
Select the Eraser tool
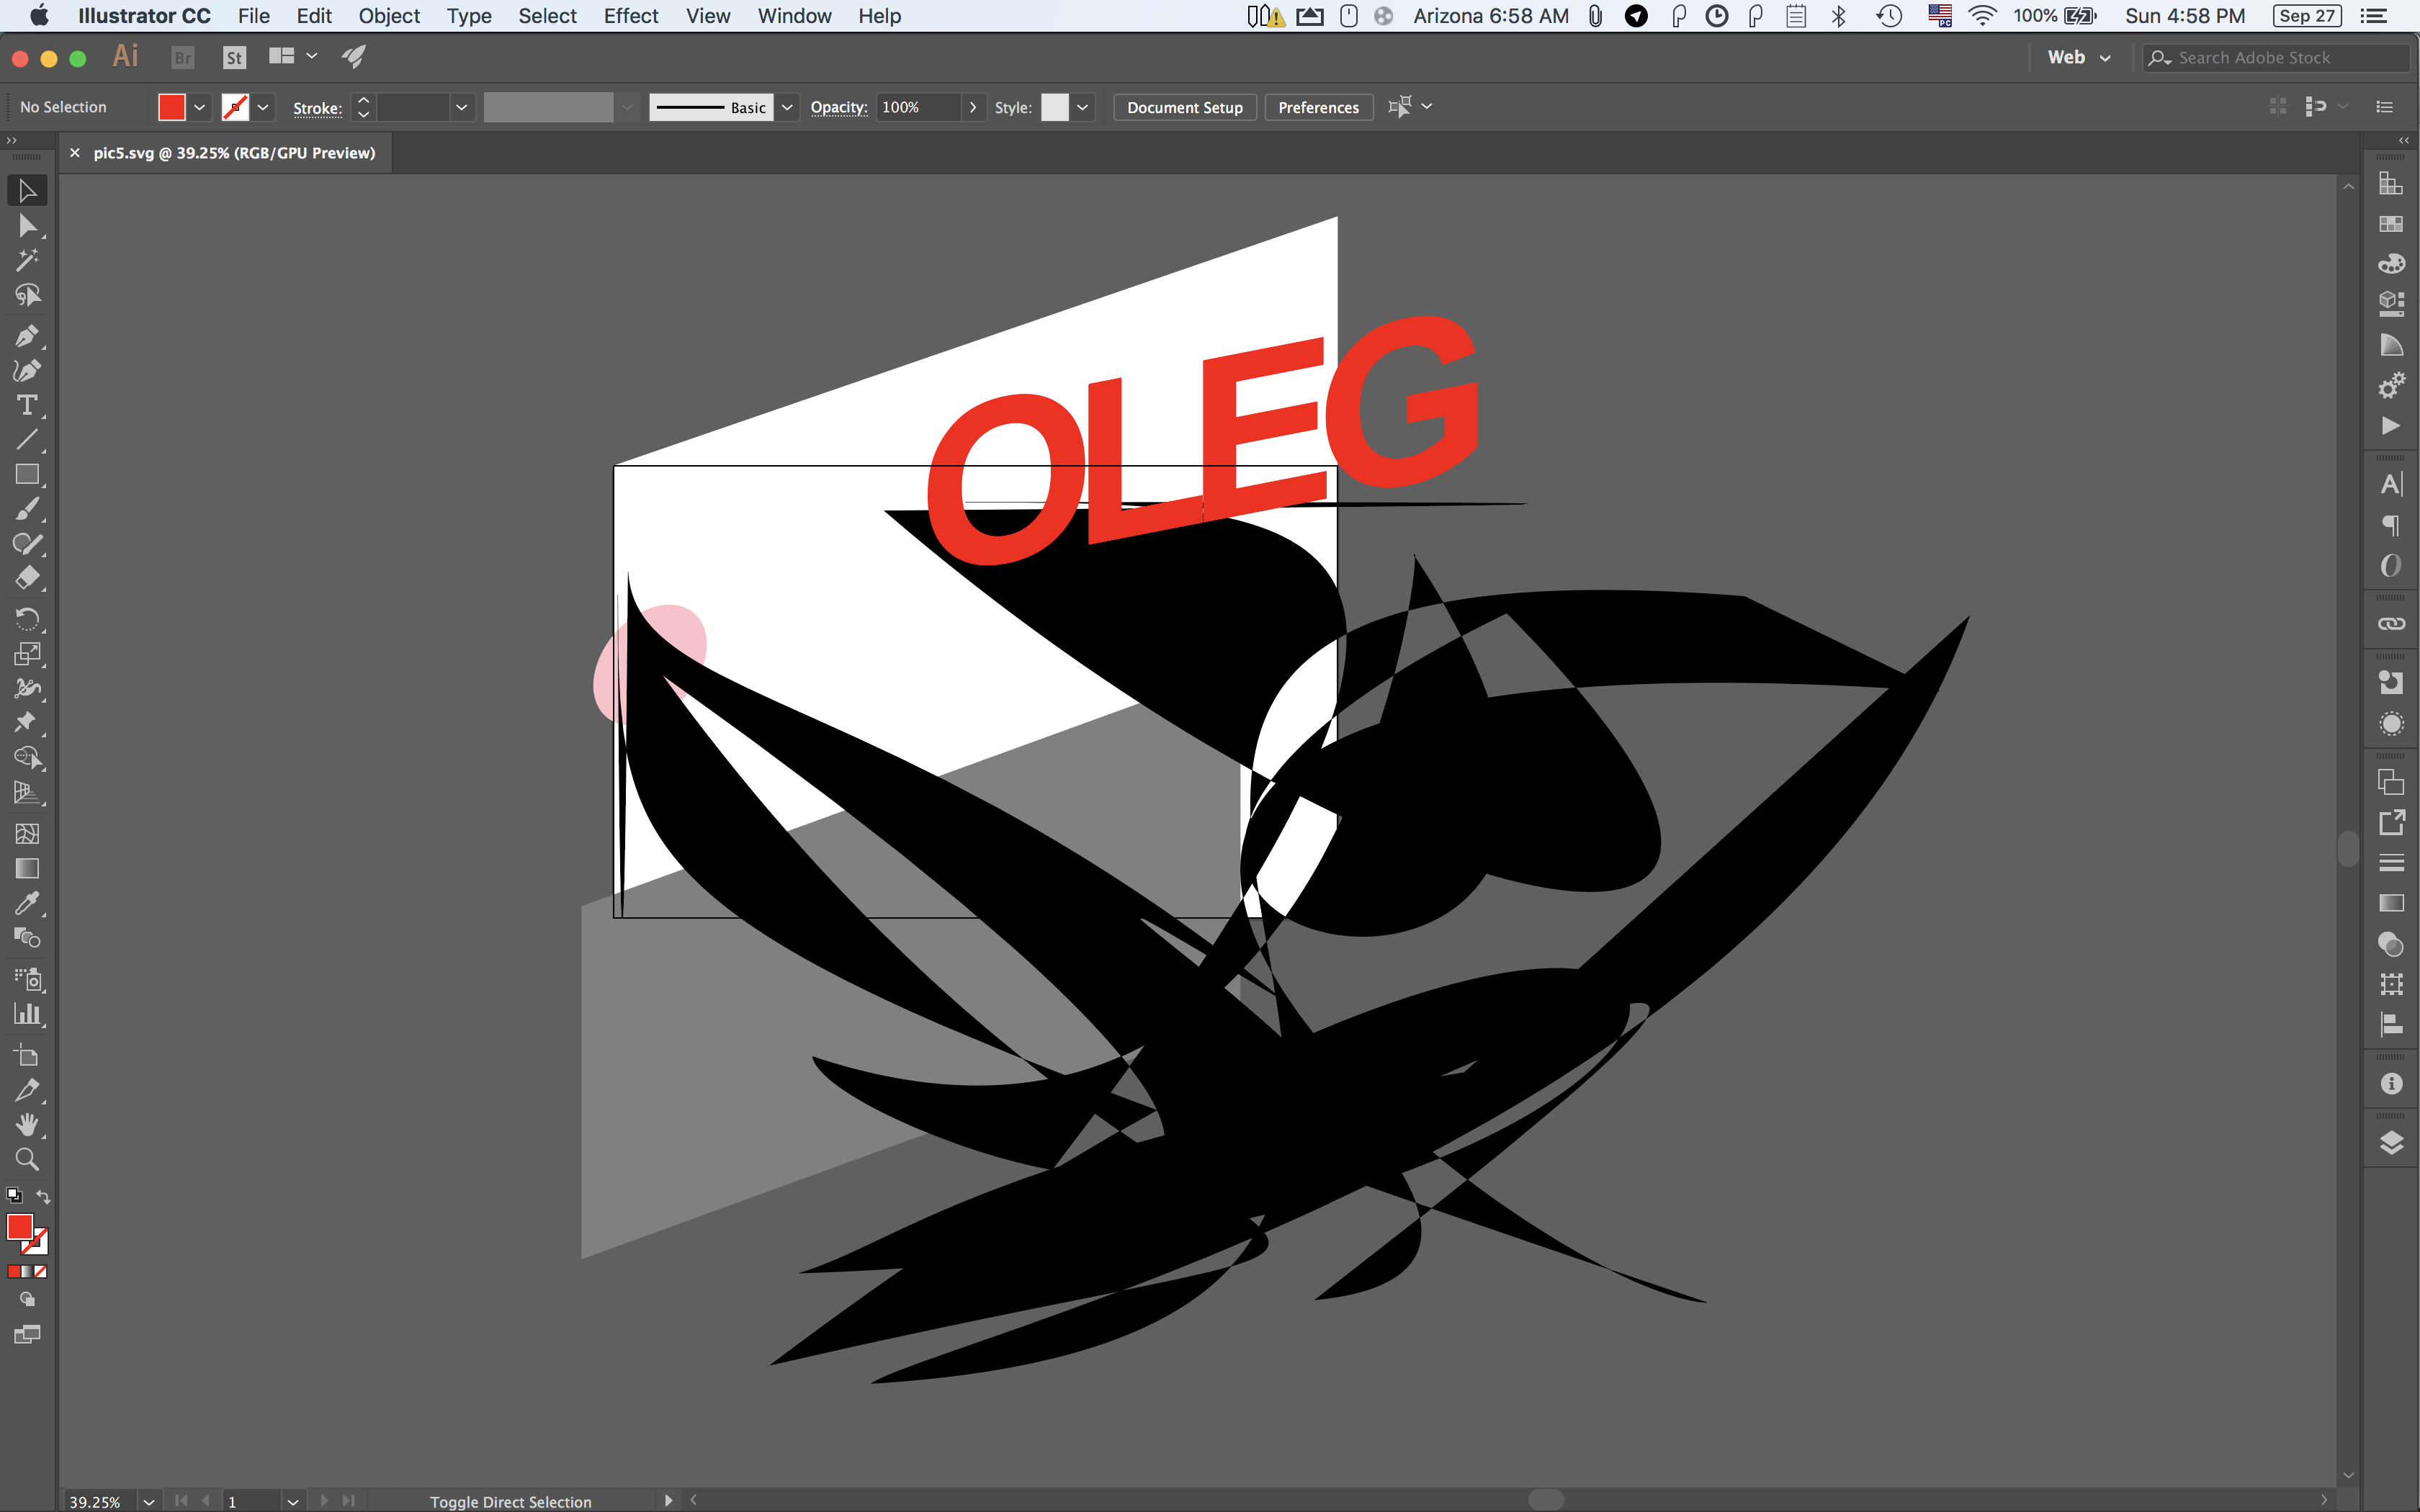coord(27,579)
